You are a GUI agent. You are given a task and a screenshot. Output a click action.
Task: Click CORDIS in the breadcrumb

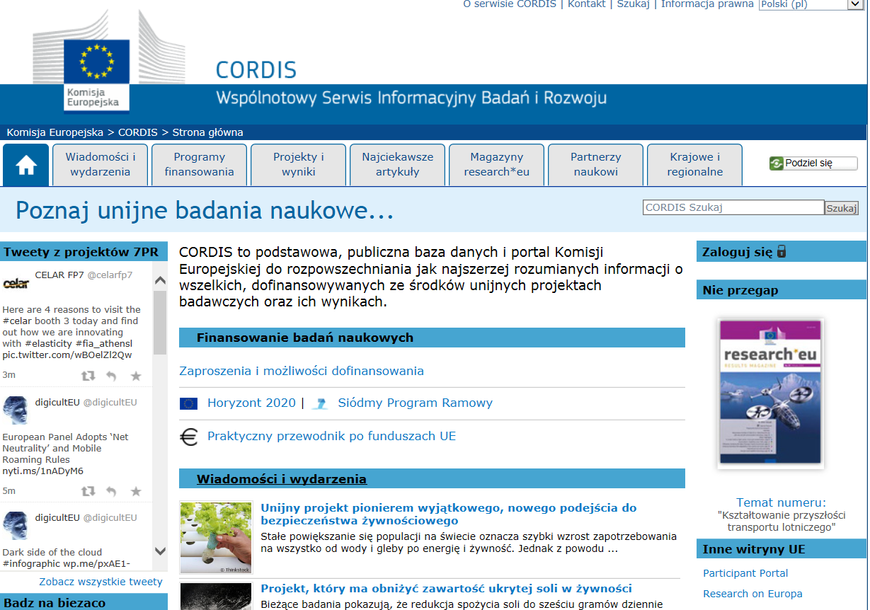tap(139, 132)
